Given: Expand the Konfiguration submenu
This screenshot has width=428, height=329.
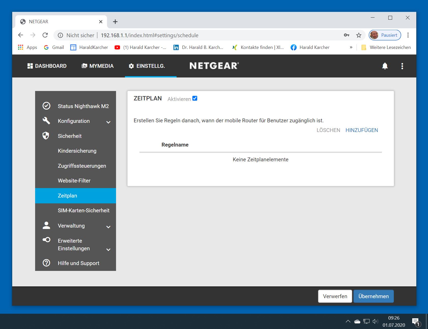Looking at the screenshot, I should pos(108,122).
